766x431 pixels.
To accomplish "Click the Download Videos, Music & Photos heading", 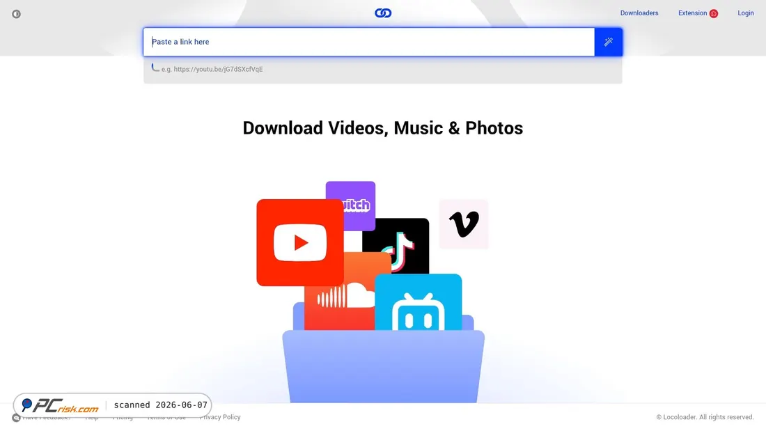I will tap(383, 128).
